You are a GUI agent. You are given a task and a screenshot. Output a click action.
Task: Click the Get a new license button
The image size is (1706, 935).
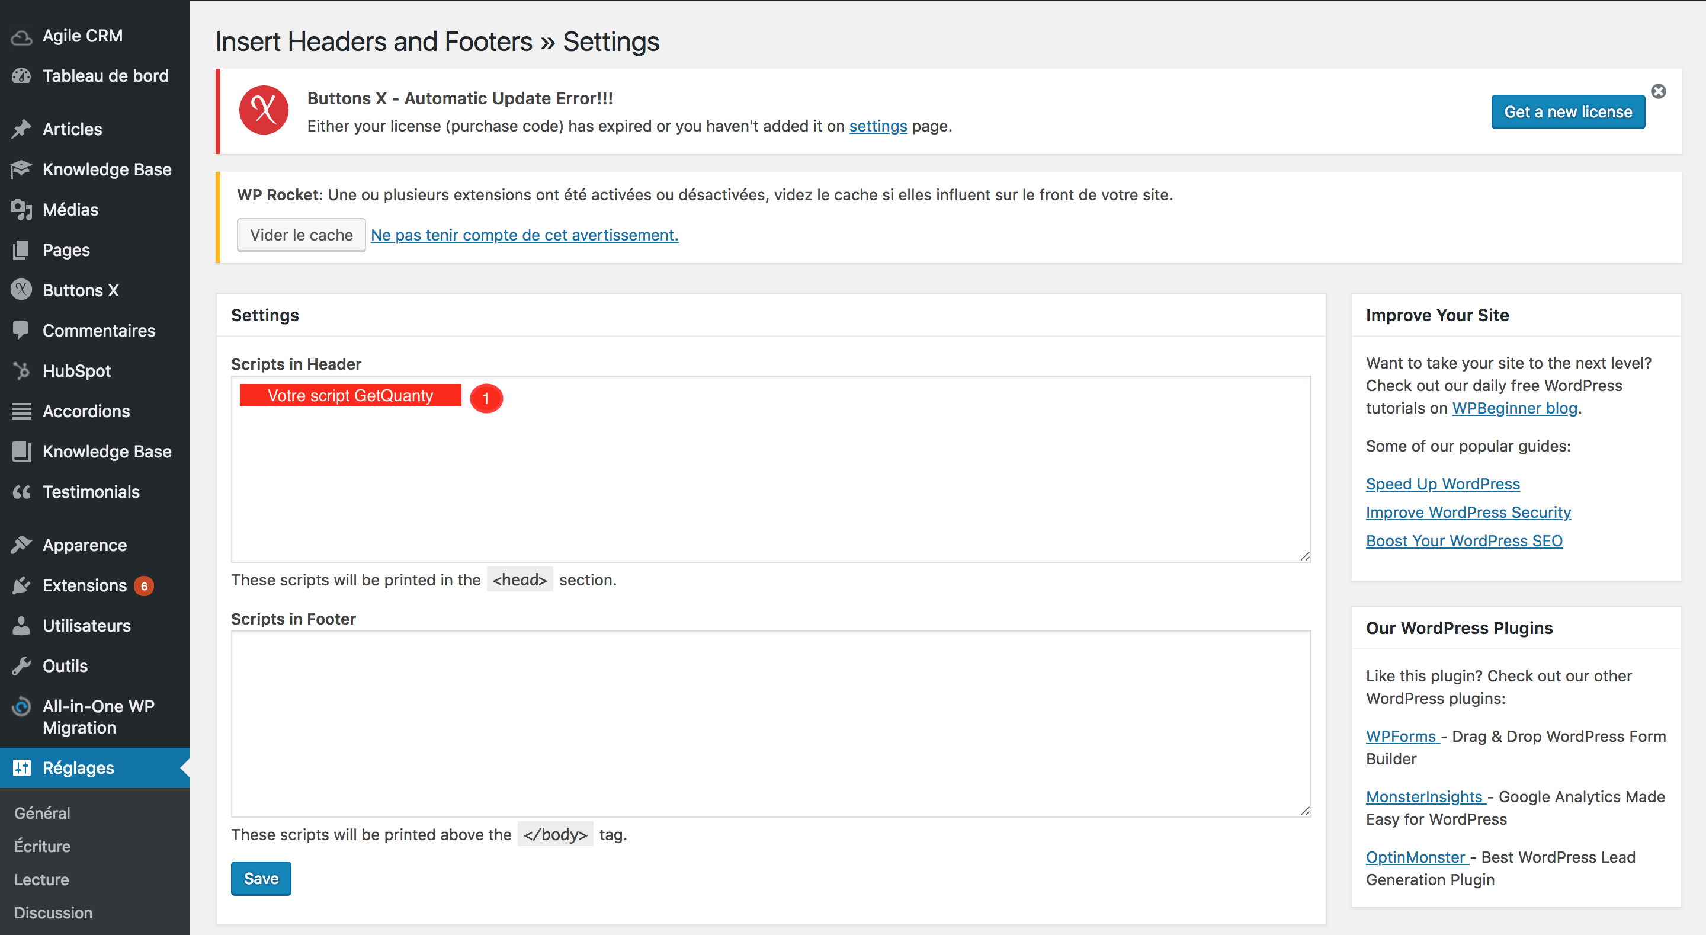(x=1568, y=112)
